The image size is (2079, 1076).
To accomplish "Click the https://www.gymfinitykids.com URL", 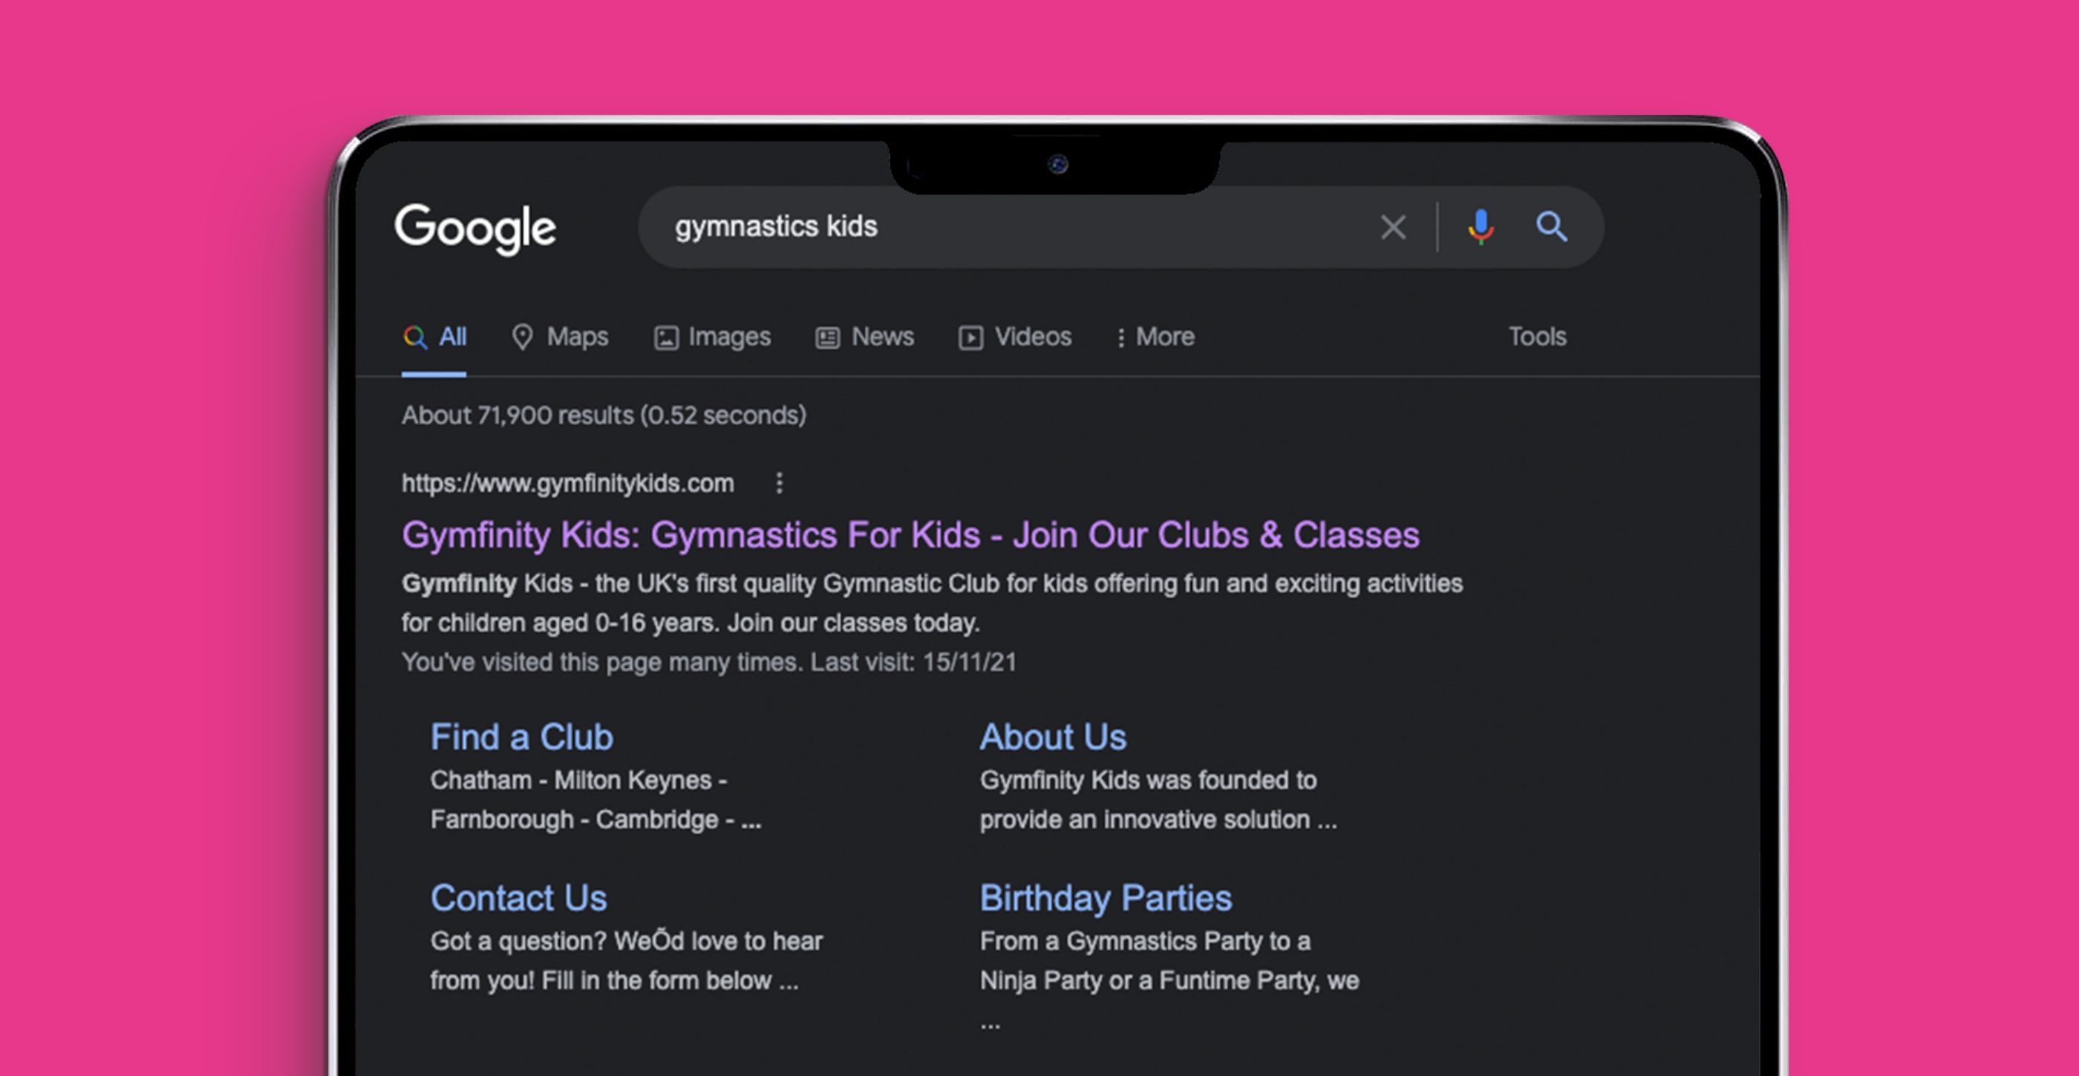I will pos(567,483).
